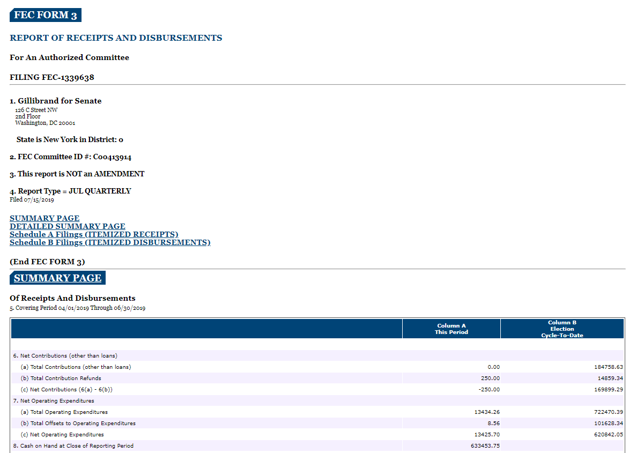Image resolution: width=629 pixels, height=453 pixels.
Task: Click the Column A This Period header
Action: [x=452, y=329]
